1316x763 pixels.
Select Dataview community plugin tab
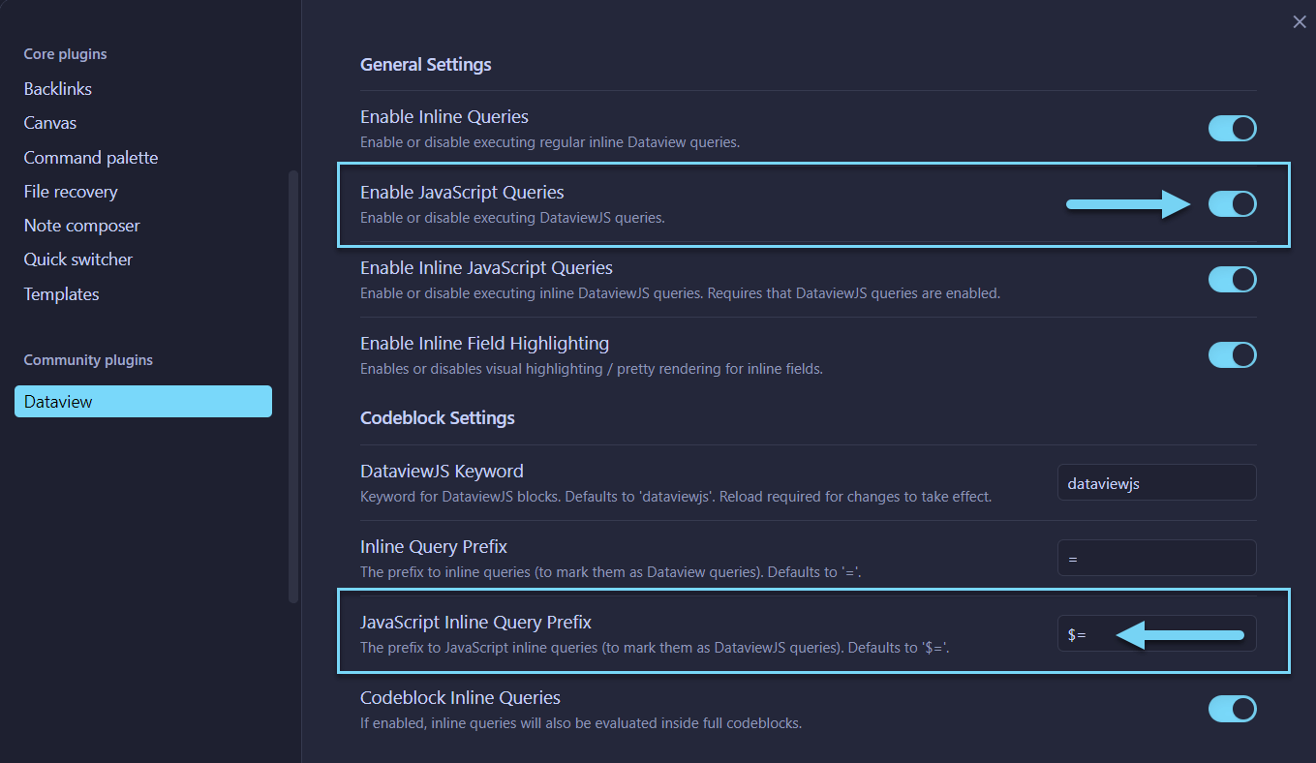pyautogui.click(x=143, y=402)
